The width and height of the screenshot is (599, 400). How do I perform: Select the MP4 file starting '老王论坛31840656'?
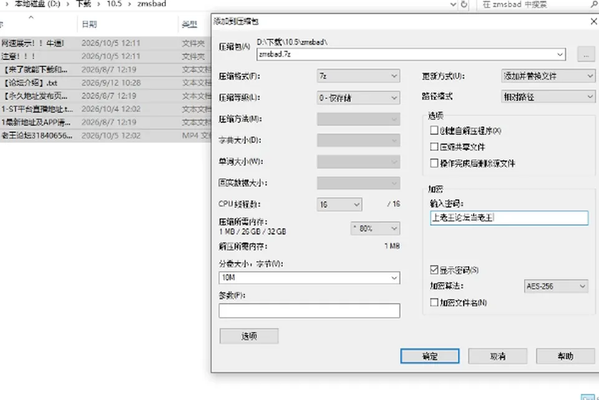point(105,135)
